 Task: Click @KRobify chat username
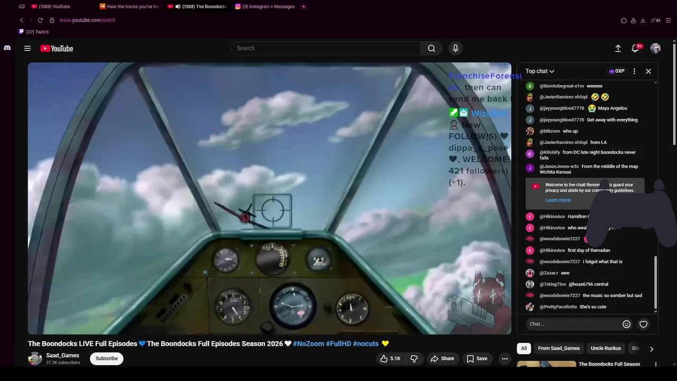click(x=550, y=152)
